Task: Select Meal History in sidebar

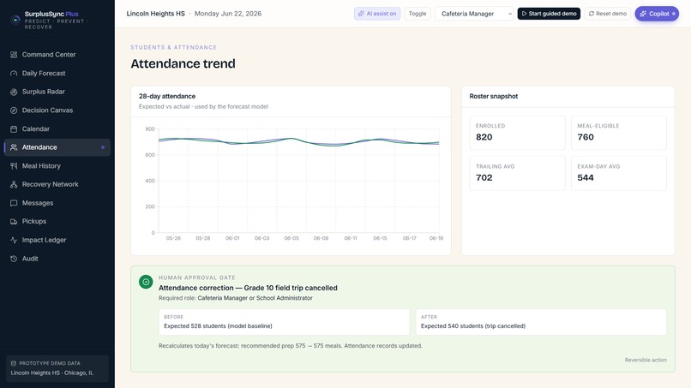Action: tap(57, 166)
